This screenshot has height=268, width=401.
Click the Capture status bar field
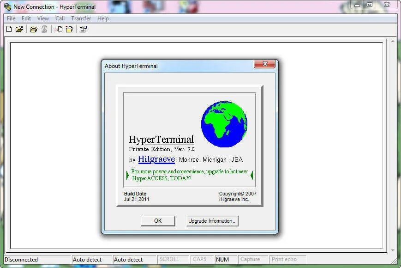pyautogui.click(x=253, y=259)
